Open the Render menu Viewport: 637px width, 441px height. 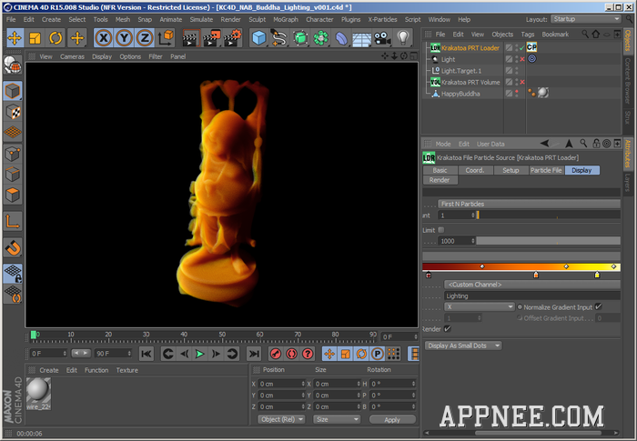[x=230, y=19]
